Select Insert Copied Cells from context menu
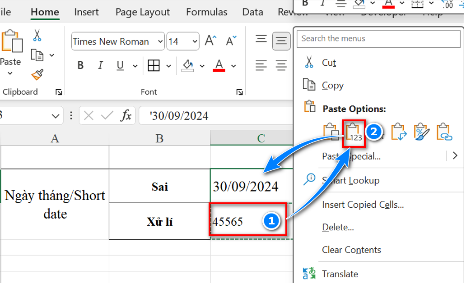The image size is (466, 283). tap(363, 205)
